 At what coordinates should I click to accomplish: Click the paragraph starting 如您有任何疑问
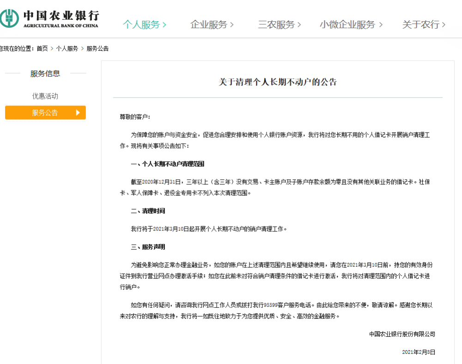(276, 310)
